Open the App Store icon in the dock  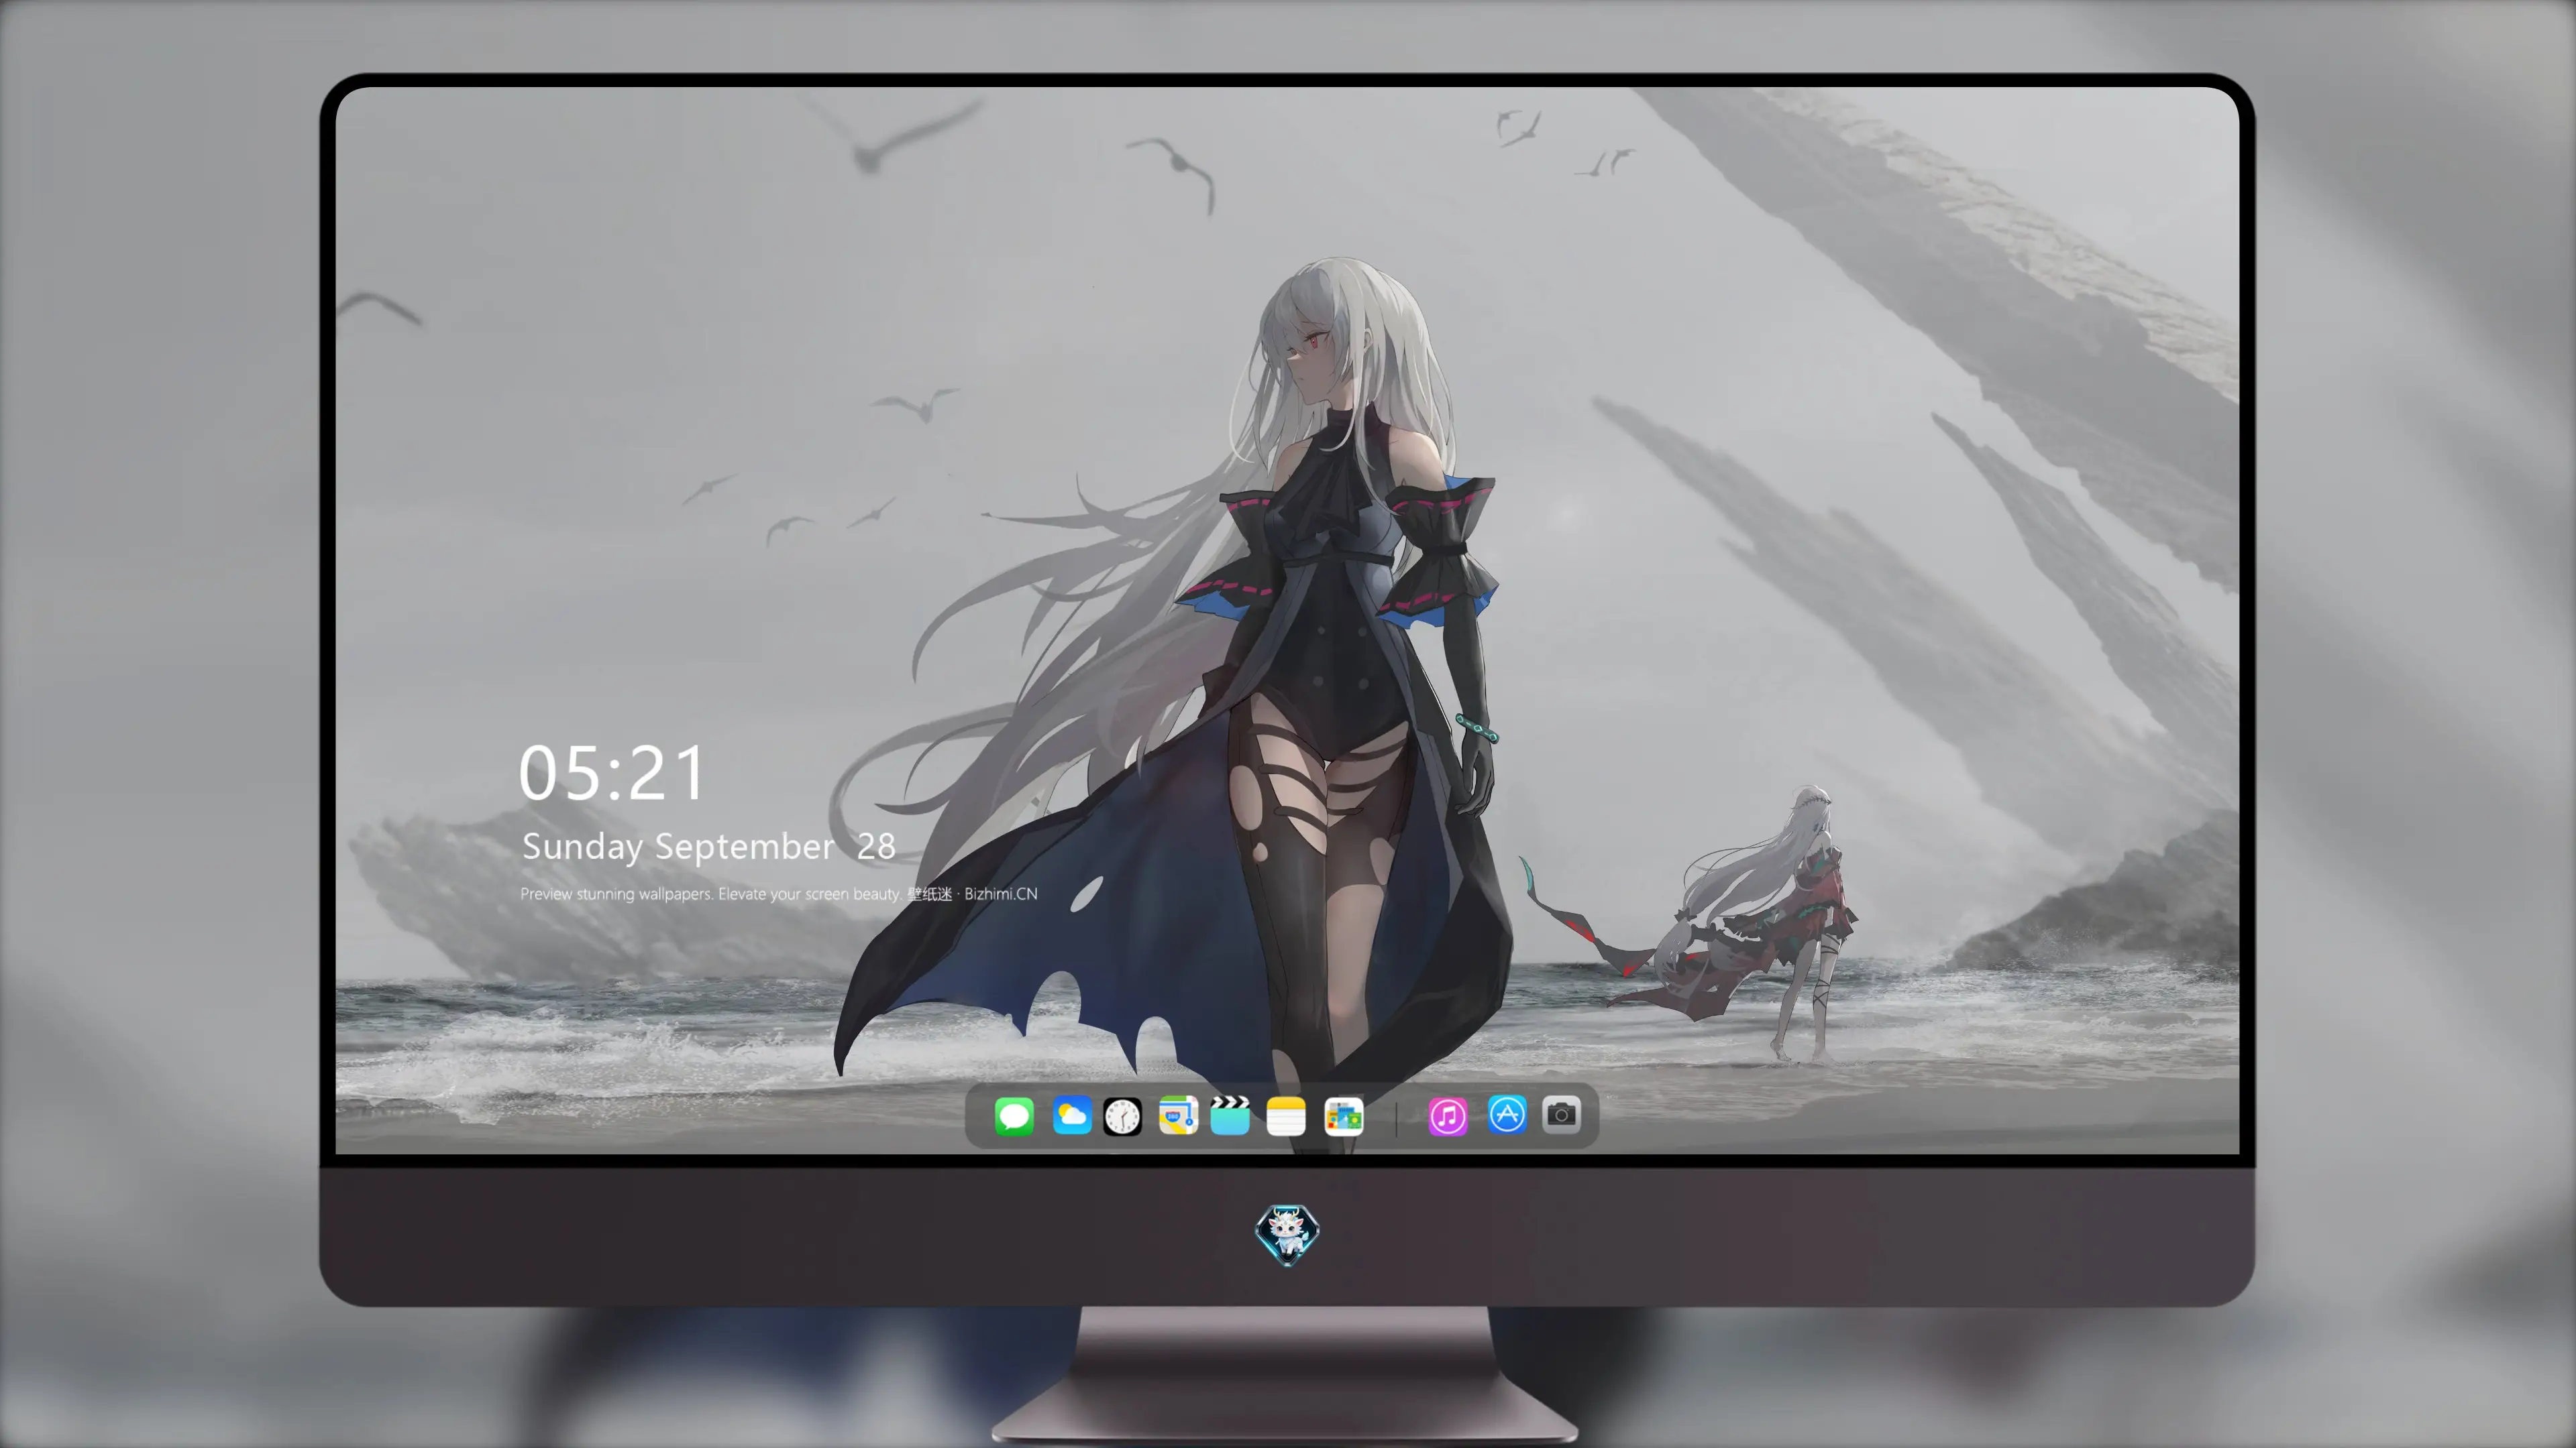click(1507, 1114)
